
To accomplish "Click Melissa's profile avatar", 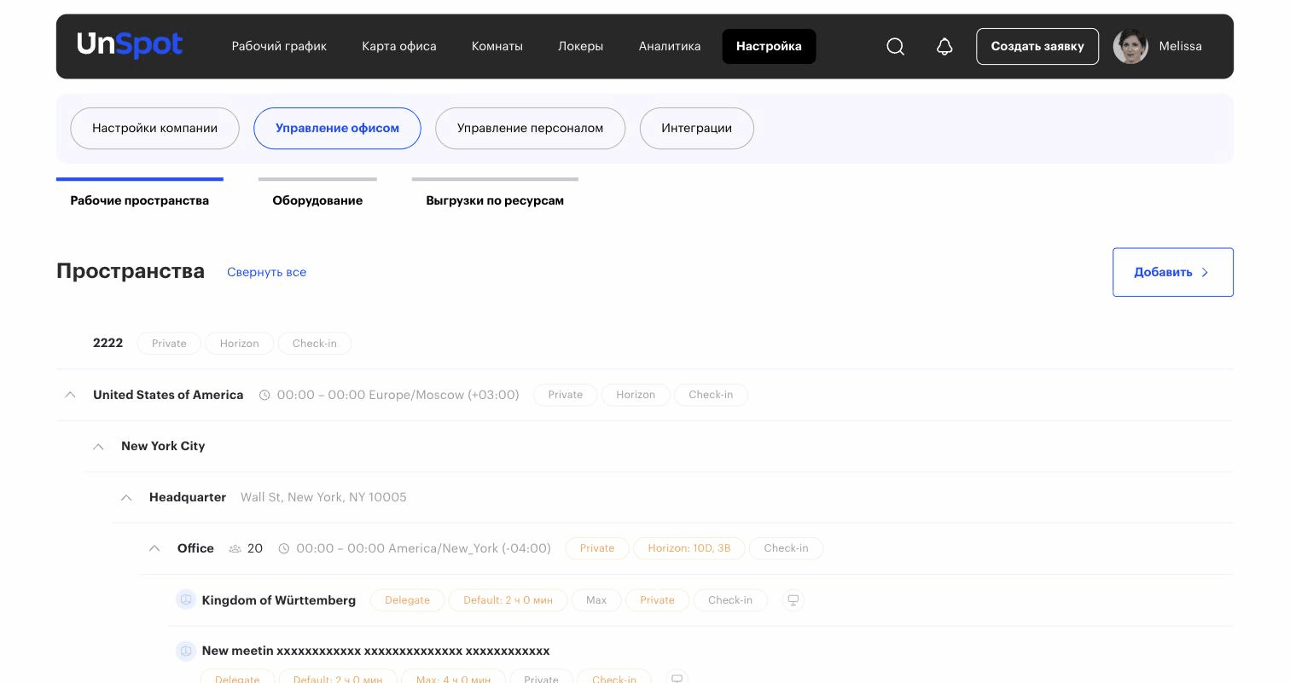I will click(1130, 46).
